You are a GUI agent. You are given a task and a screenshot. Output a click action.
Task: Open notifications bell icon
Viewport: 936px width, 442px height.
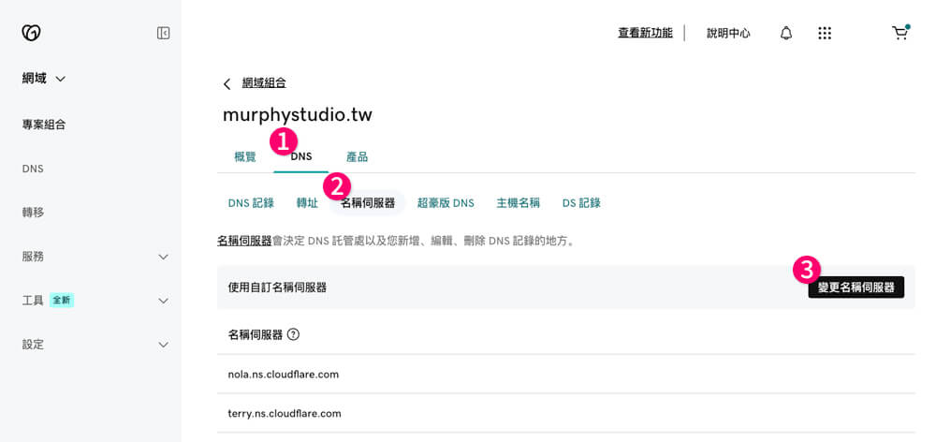tap(786, 33)
